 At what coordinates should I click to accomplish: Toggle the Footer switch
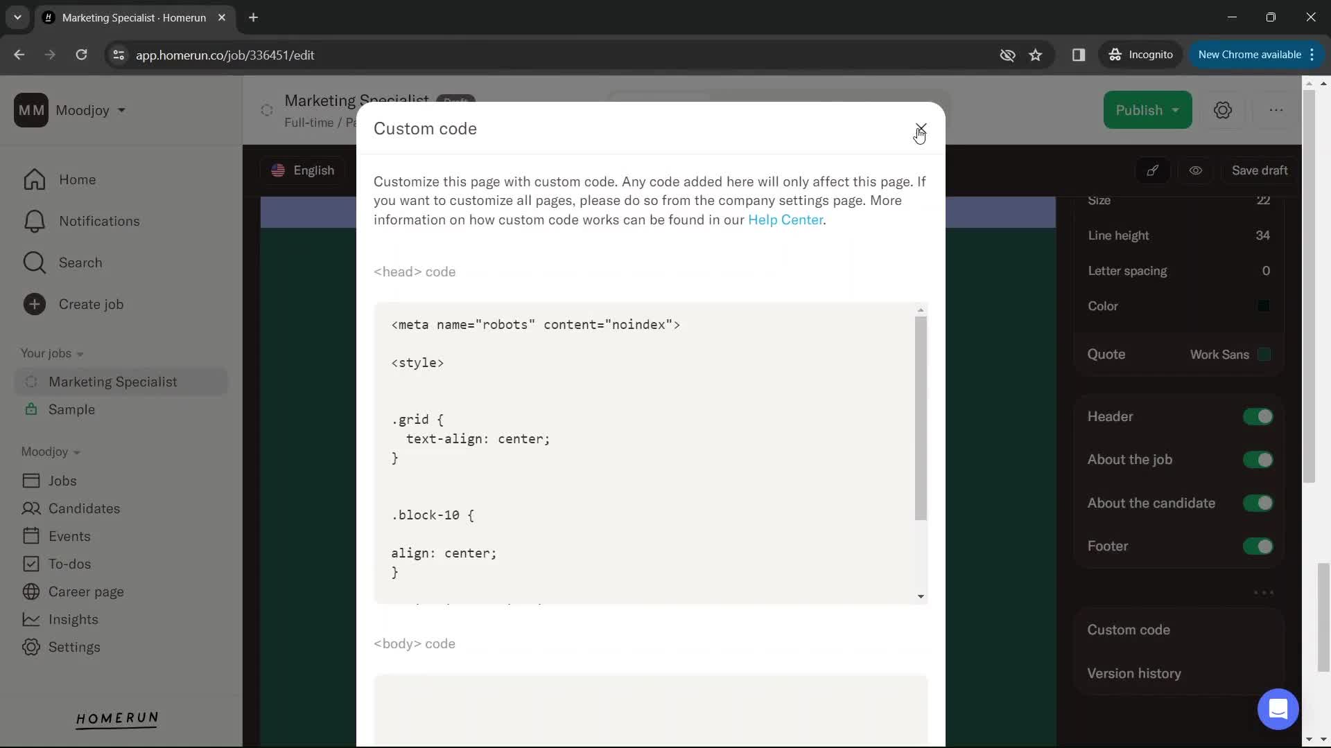pos(1258,546)
